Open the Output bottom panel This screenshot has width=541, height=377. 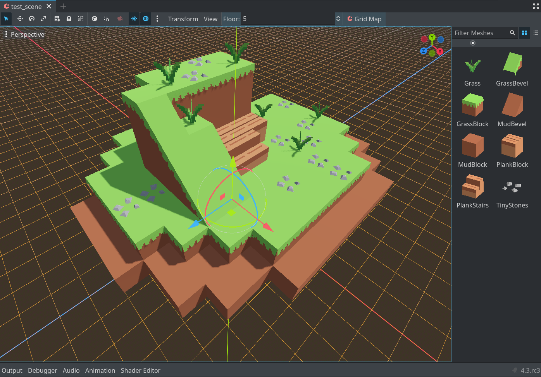click(12, 370)
